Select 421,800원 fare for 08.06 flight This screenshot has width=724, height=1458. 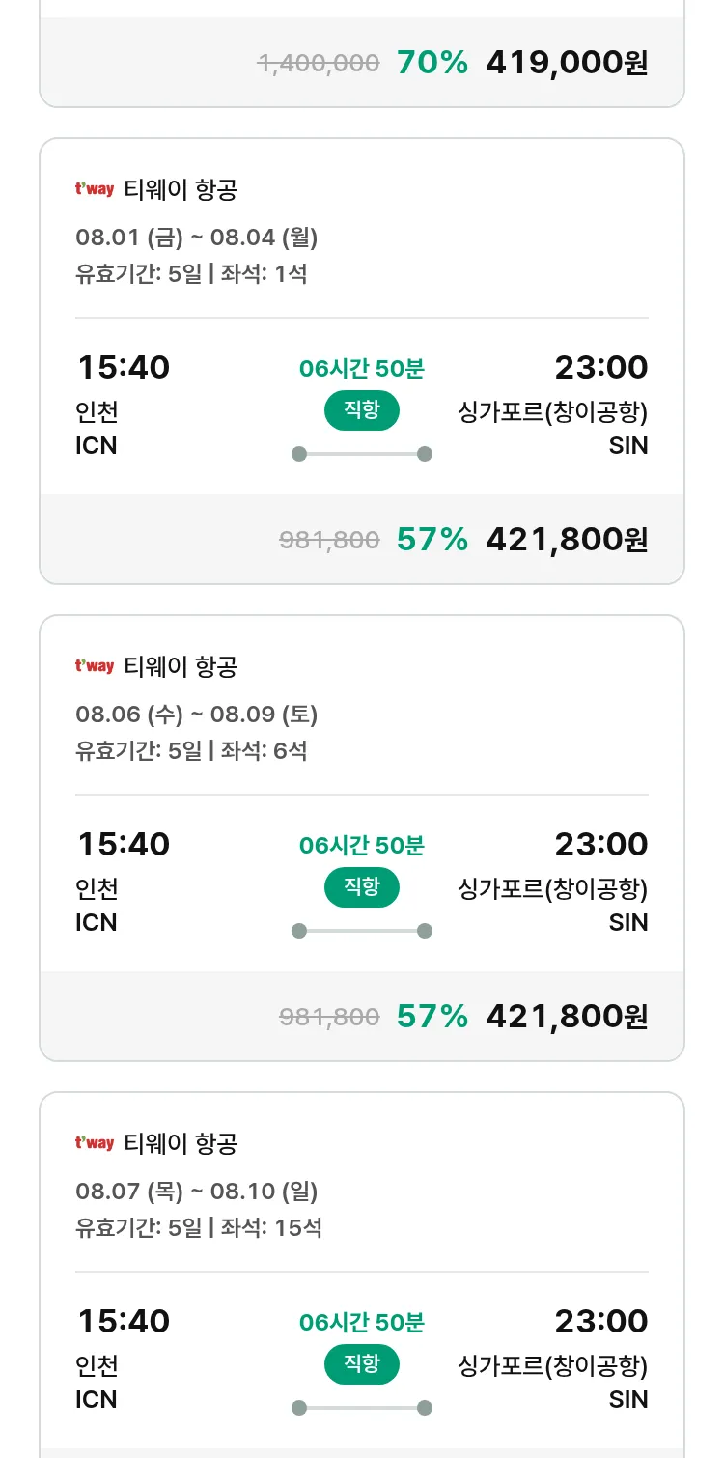[x=567, y=1017]
